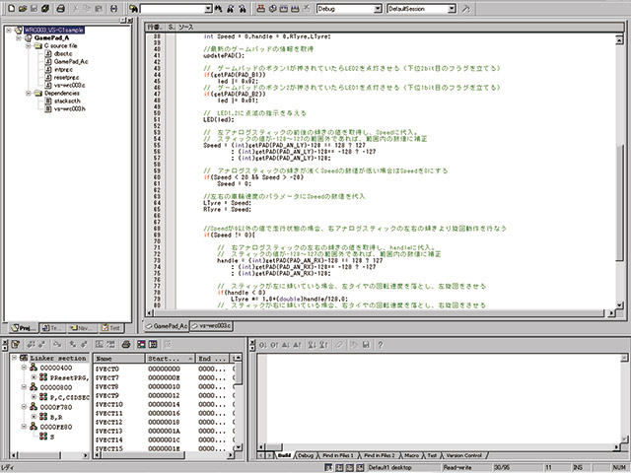The image size is (631, 473).
Task: Select vs-wrc003.h under Dependencies
Action: click(70, 109)
